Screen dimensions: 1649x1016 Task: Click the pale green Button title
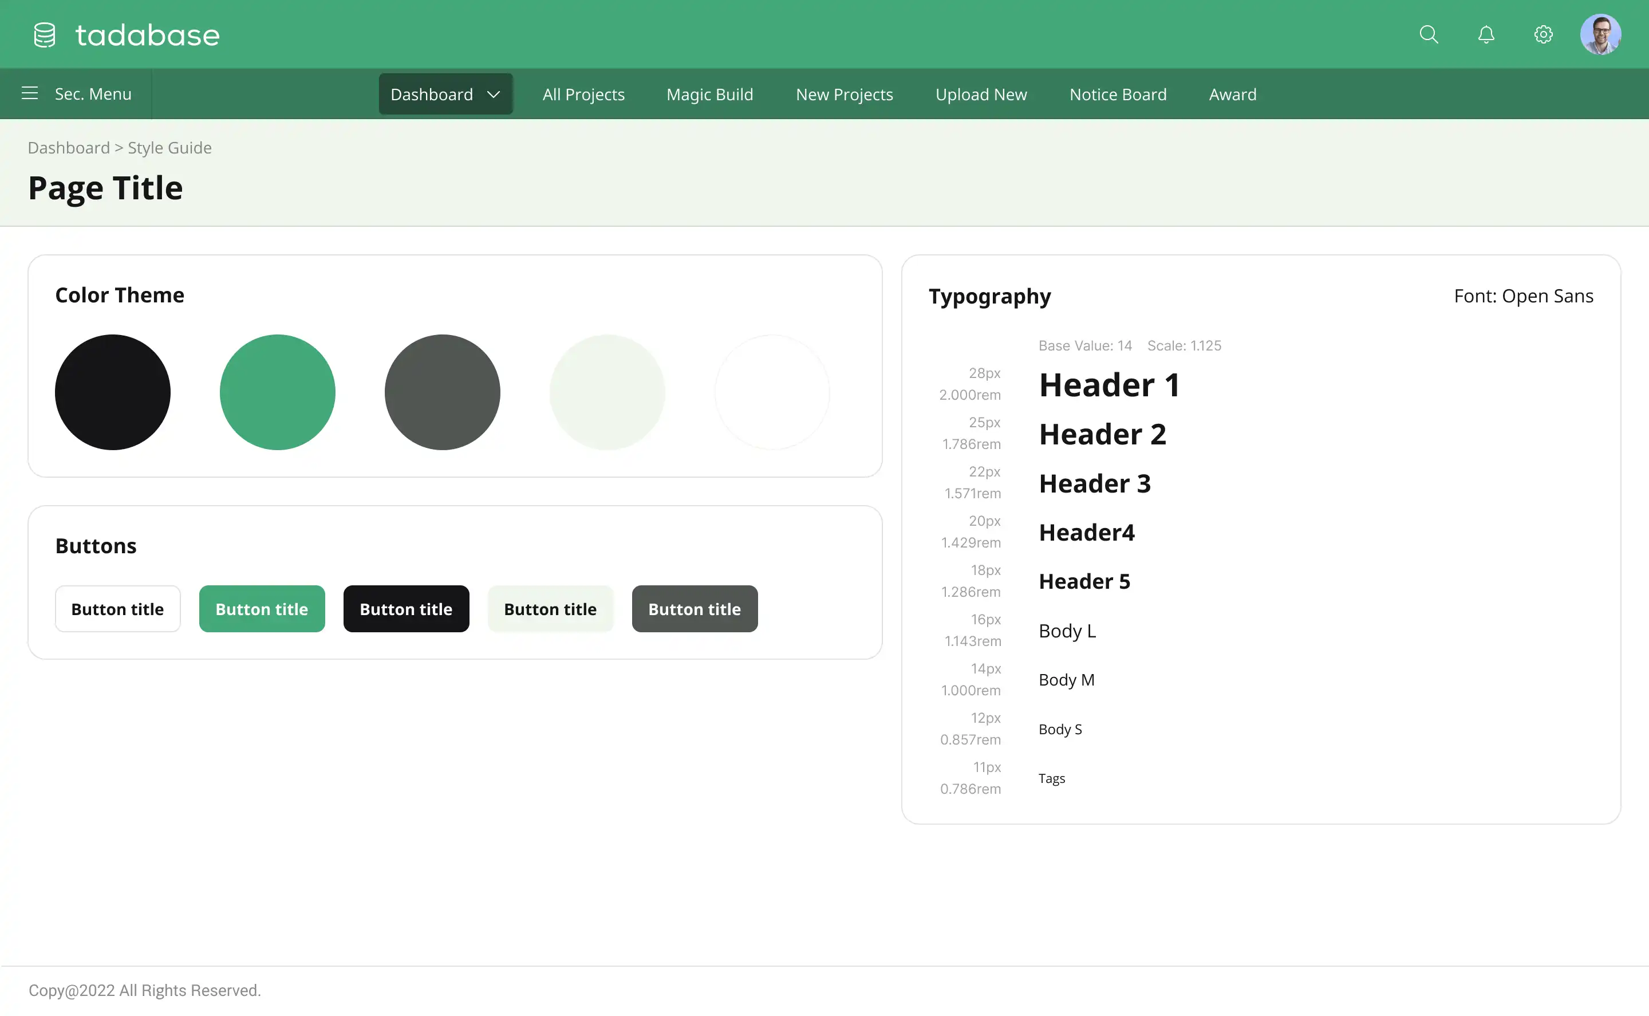(551, 609)
